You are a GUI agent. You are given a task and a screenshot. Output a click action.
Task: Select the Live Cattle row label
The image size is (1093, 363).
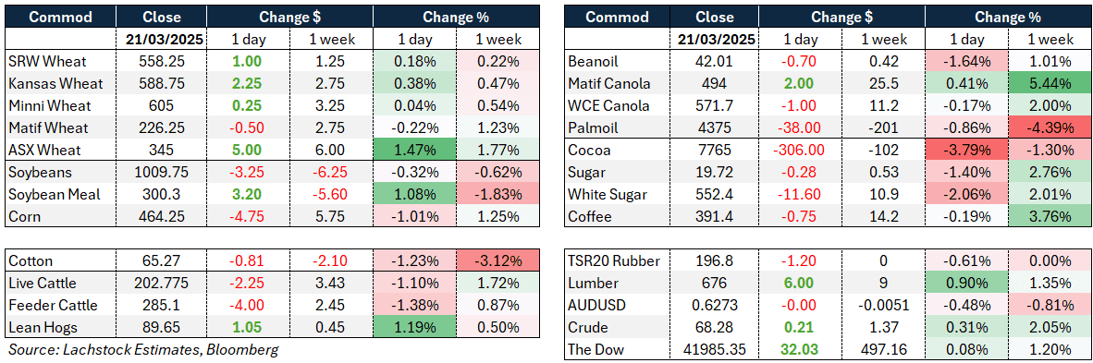[x=60, y=284]
